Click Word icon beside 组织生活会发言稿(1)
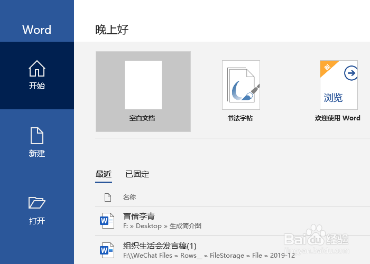 pyautogui.click(x=107, y=250)
